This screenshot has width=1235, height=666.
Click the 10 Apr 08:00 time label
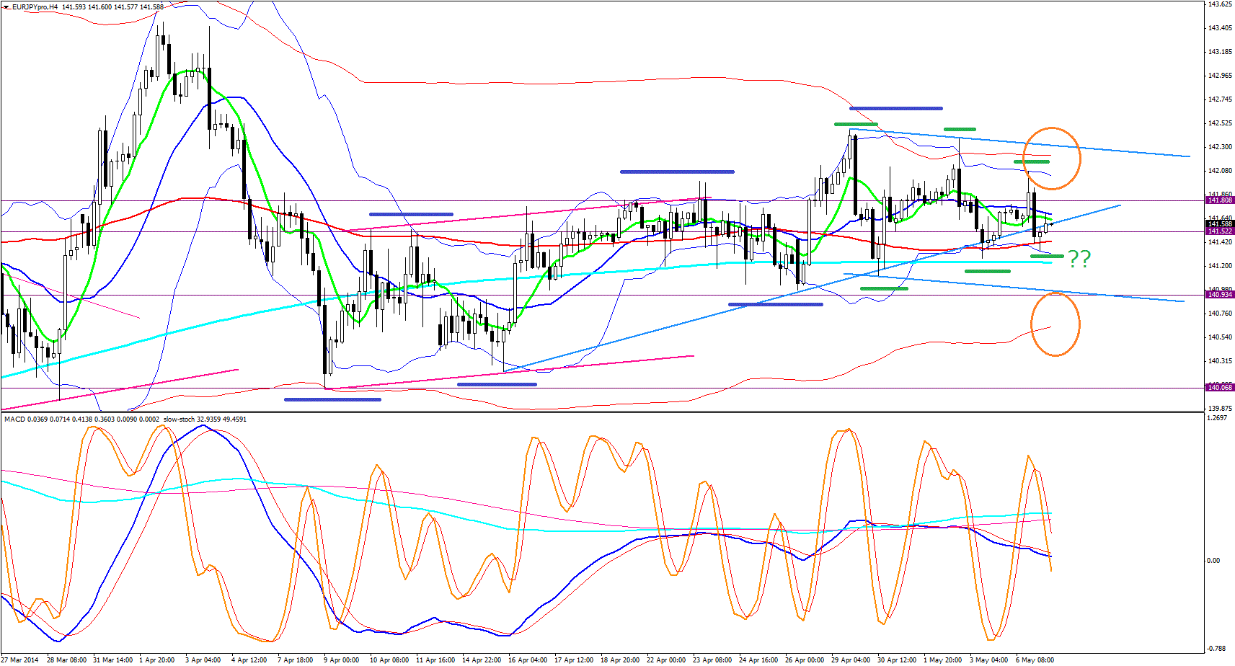coord(389,660)
